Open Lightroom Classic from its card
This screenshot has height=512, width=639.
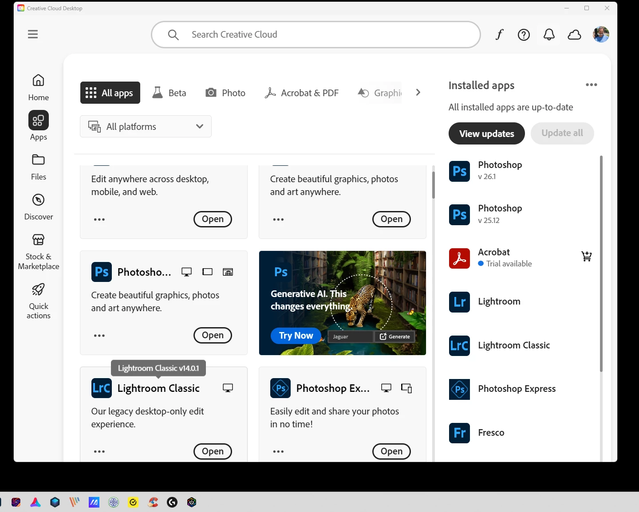213,451
